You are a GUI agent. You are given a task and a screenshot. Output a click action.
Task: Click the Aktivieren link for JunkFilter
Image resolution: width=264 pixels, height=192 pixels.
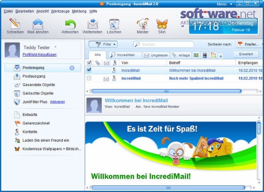[57, 102]
